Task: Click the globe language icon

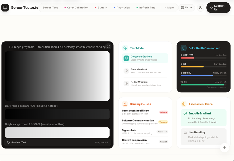Action: click(x=183, y=8)
